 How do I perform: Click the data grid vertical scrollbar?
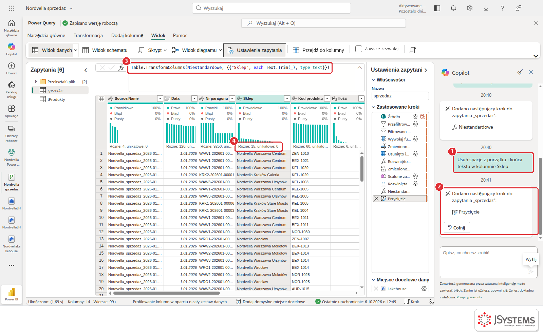coord(362,169)
